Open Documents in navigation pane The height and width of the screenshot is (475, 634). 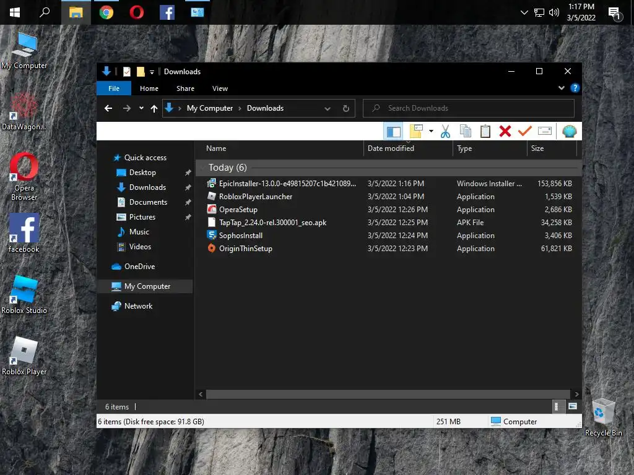coord(148,202)
